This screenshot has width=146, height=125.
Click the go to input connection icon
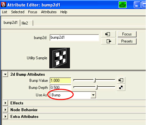point(108,34)
